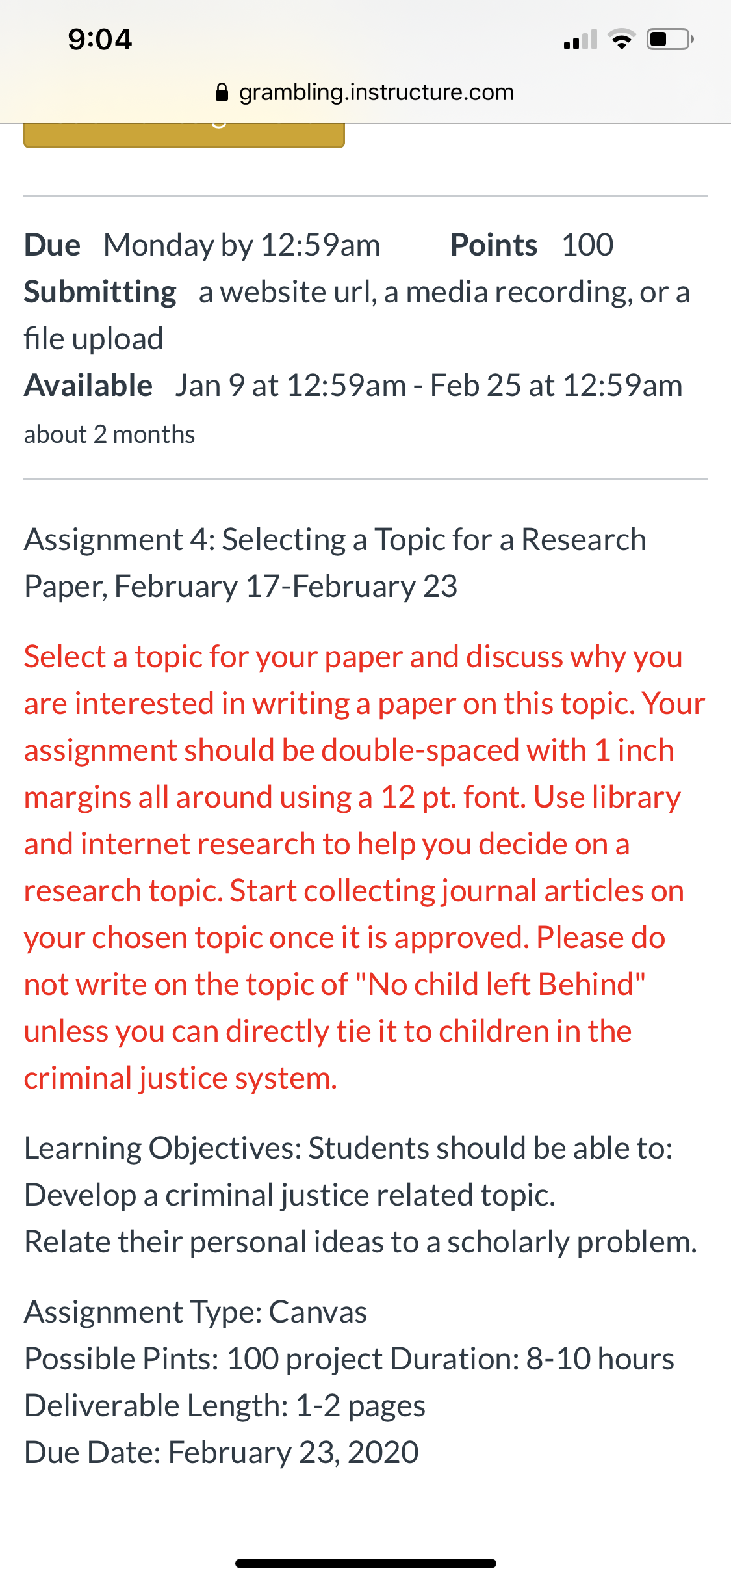
Task: Open the grambling.instructure.com address bar
Action: click(365, 92)
